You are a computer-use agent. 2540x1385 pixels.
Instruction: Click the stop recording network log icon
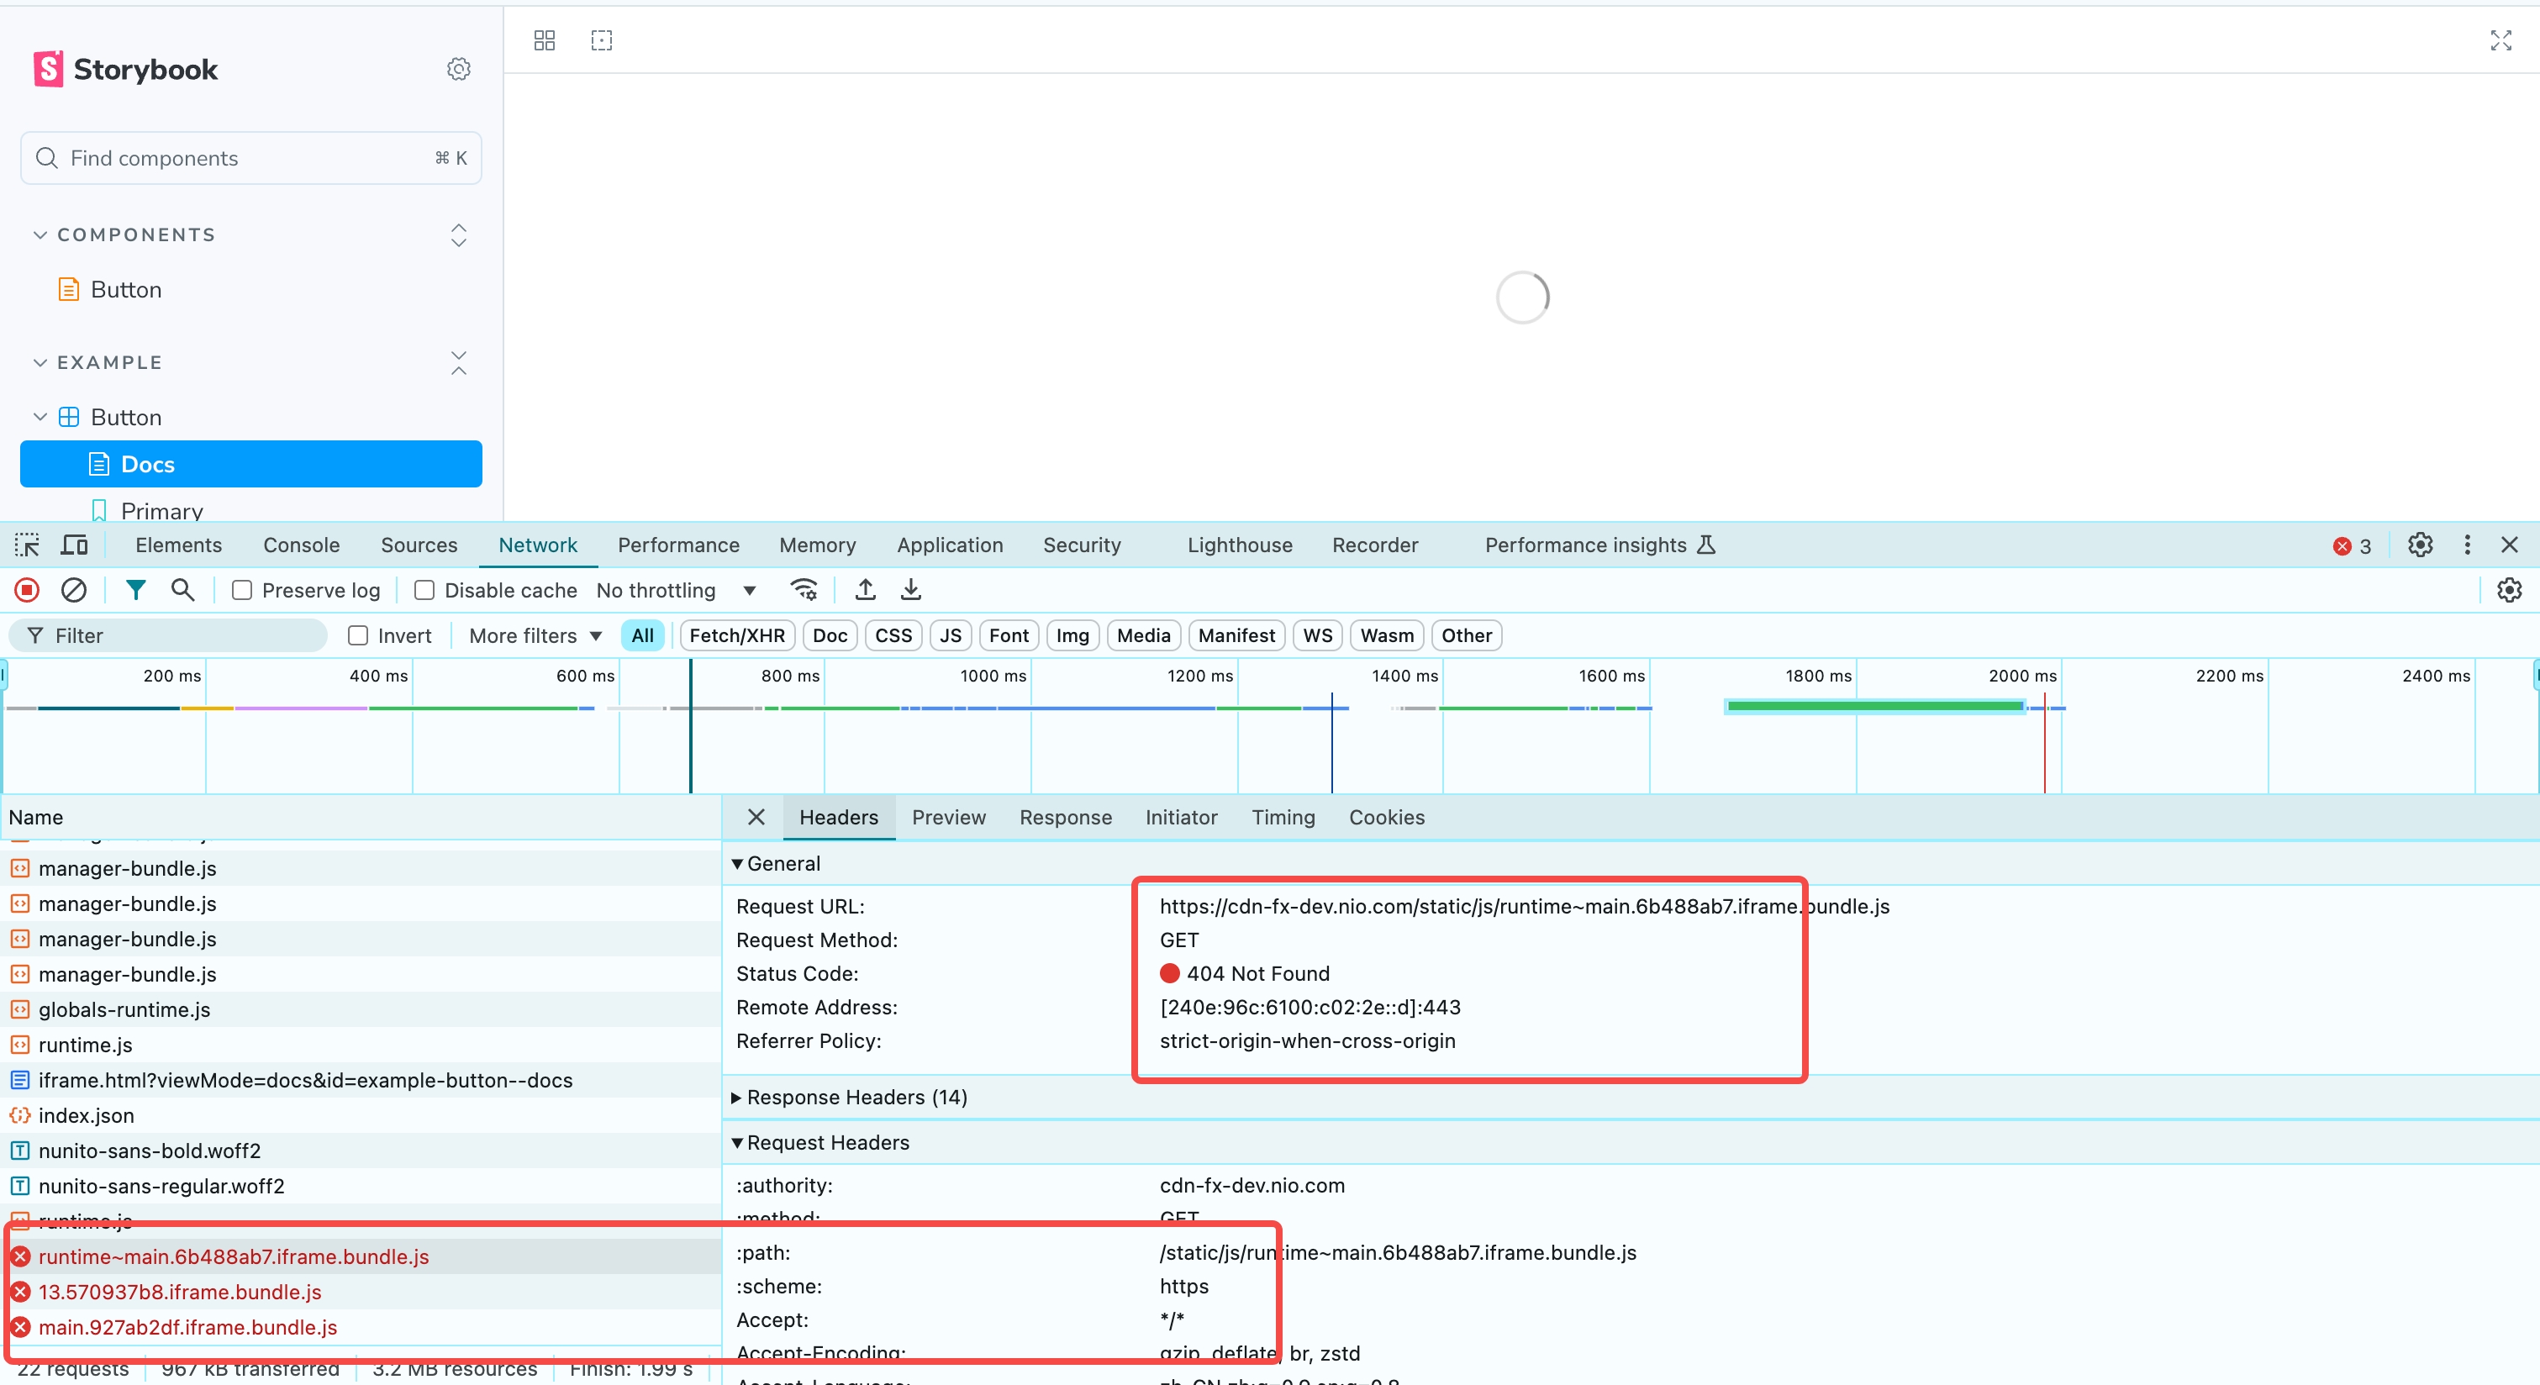click(27, 589)
